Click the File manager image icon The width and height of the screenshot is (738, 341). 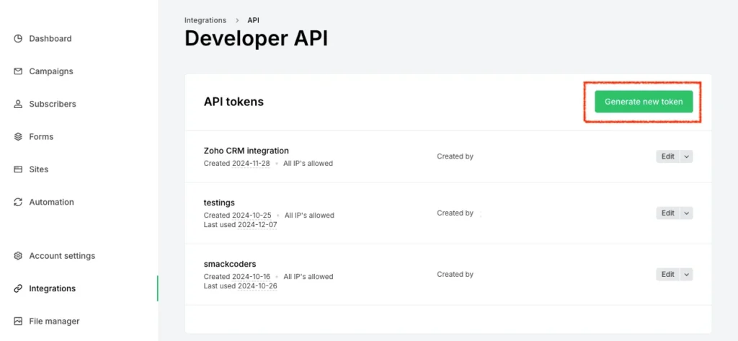pos(18,322)
